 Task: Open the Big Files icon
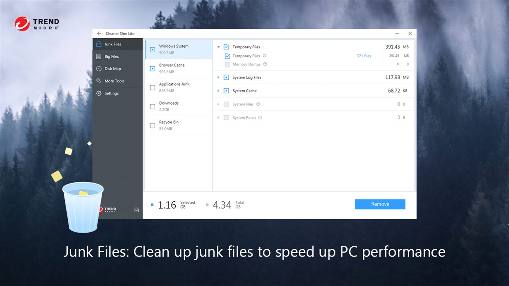99,56
